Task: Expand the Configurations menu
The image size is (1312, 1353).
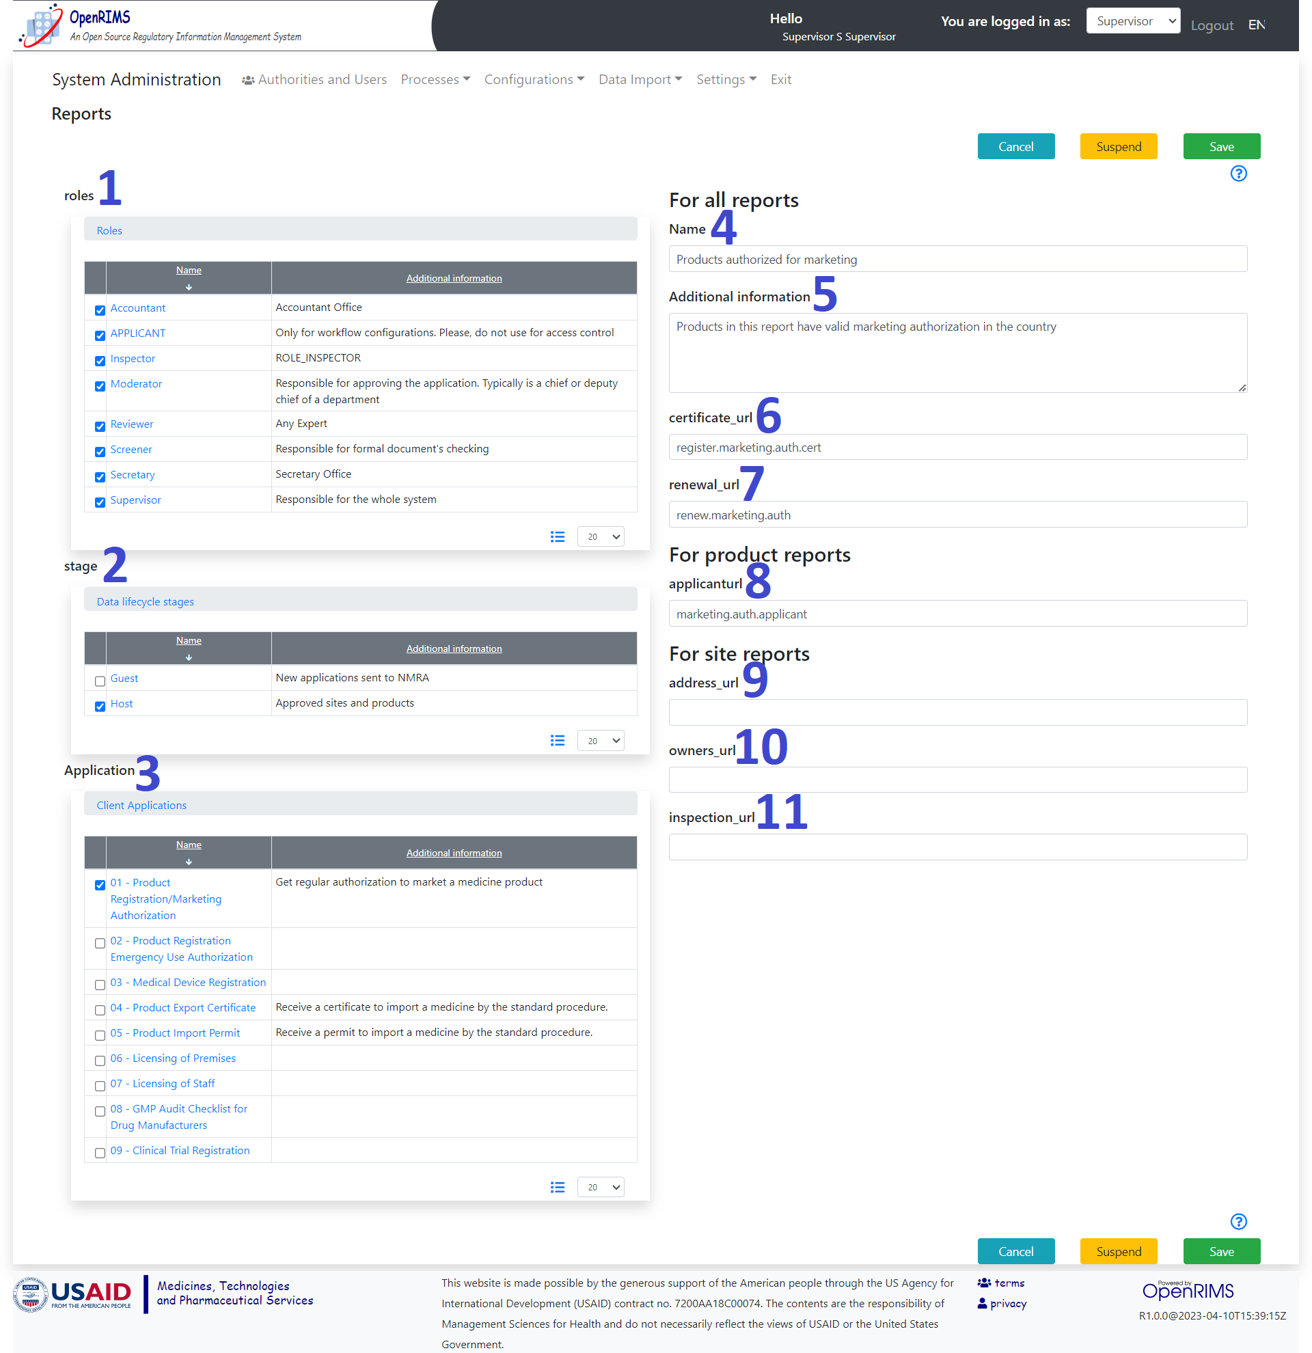Action: point(534,79)
